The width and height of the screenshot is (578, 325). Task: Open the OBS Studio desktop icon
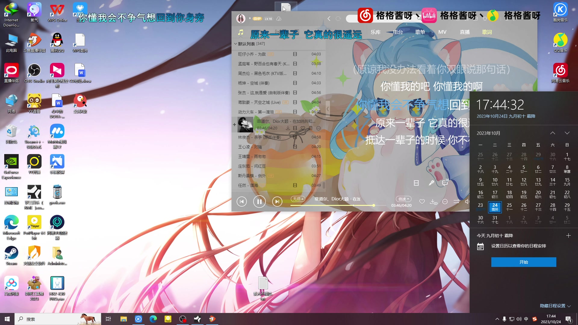click(x=34, y=73)
